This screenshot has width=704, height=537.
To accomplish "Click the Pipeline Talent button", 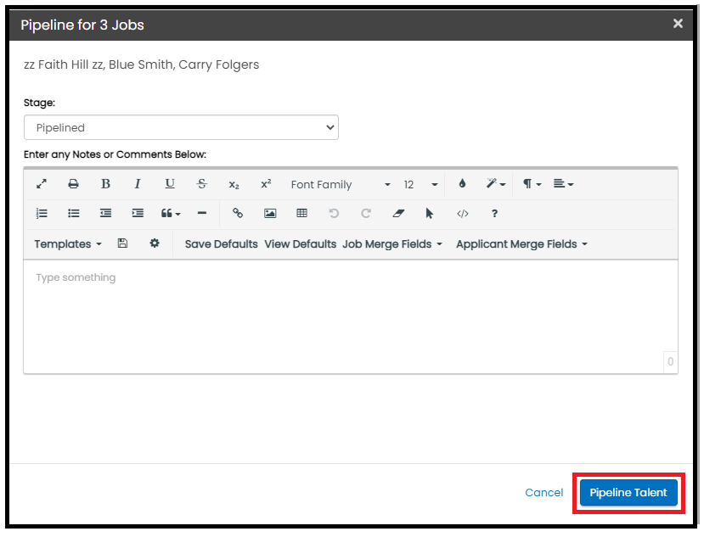I will (x=628, y=493).
